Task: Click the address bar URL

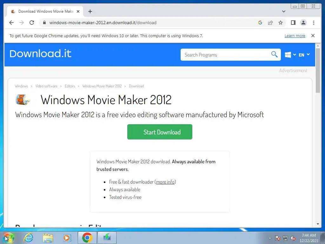Action: tap(103, 23)
